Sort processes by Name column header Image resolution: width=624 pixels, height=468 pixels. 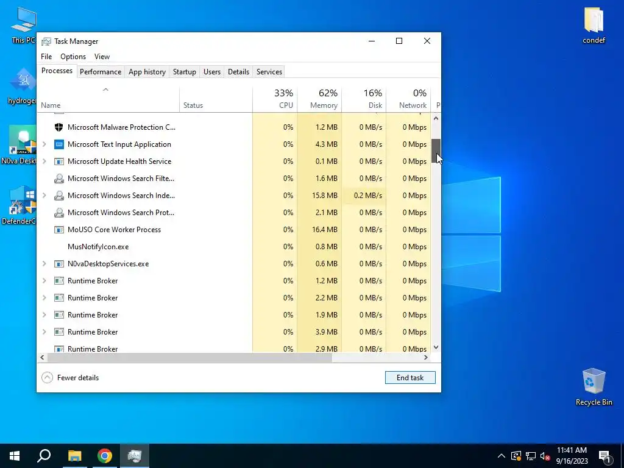pyautogui.click(x=108, y=99)
